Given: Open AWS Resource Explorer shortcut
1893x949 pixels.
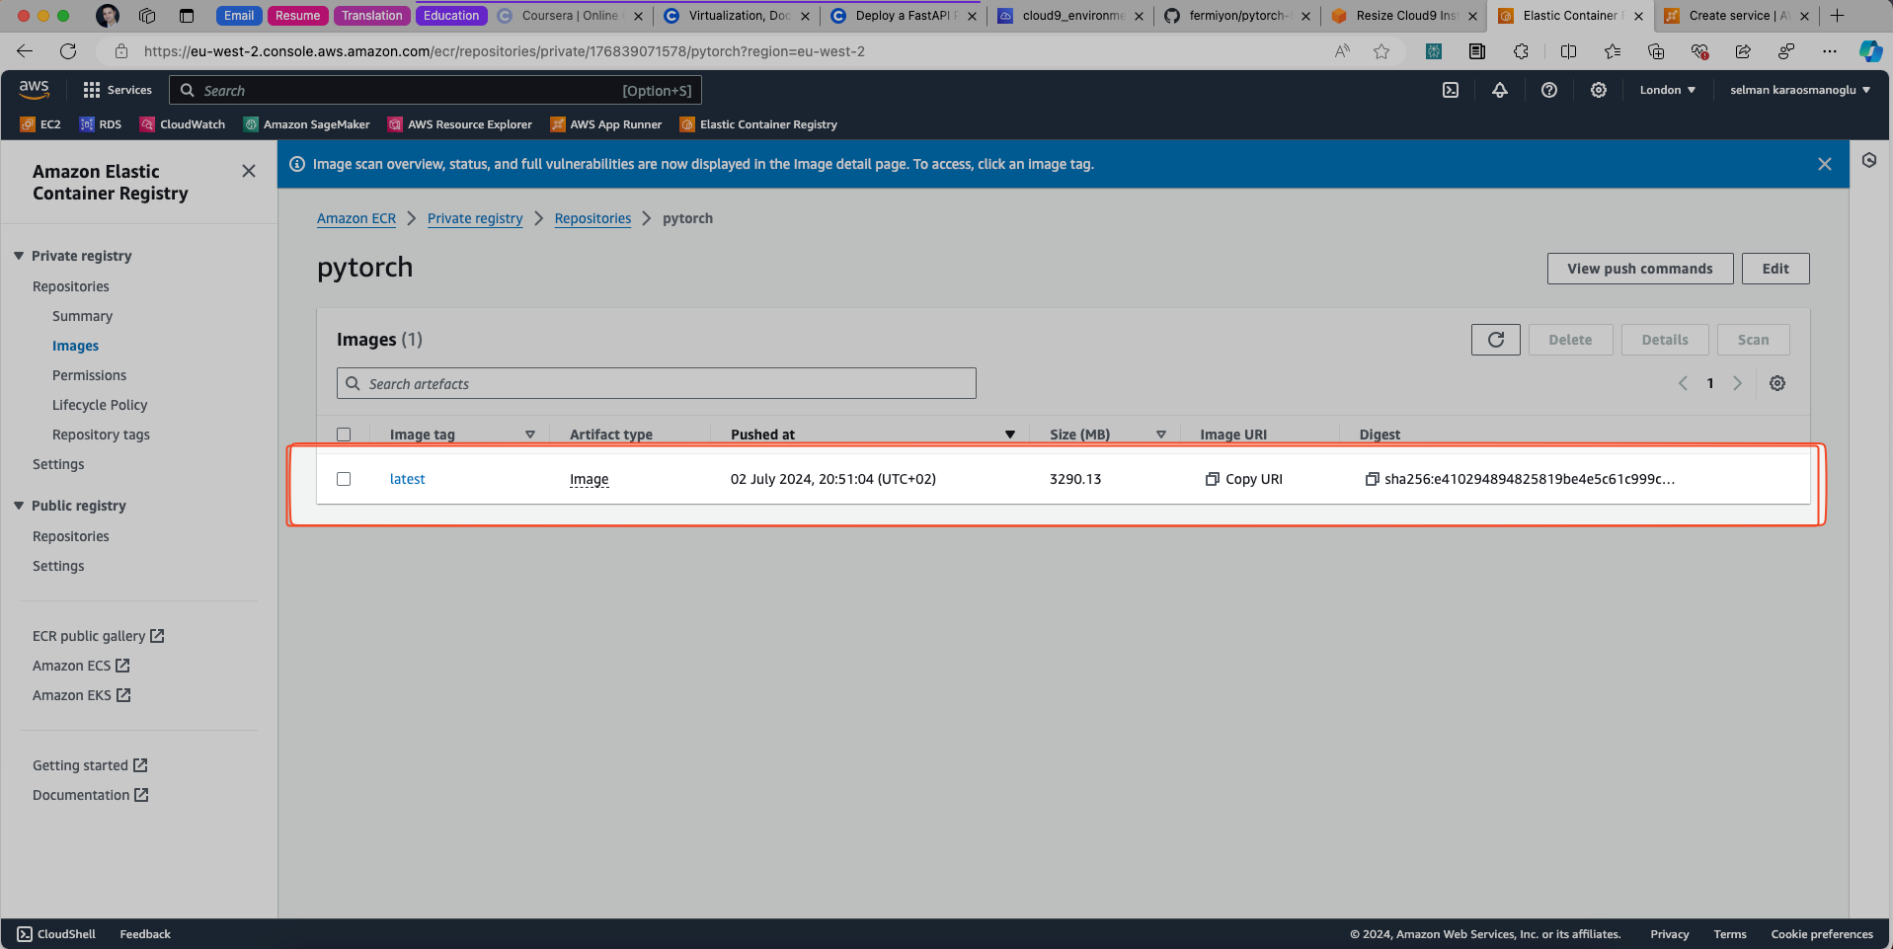Looking at the screenshot, I should [460, 124].
